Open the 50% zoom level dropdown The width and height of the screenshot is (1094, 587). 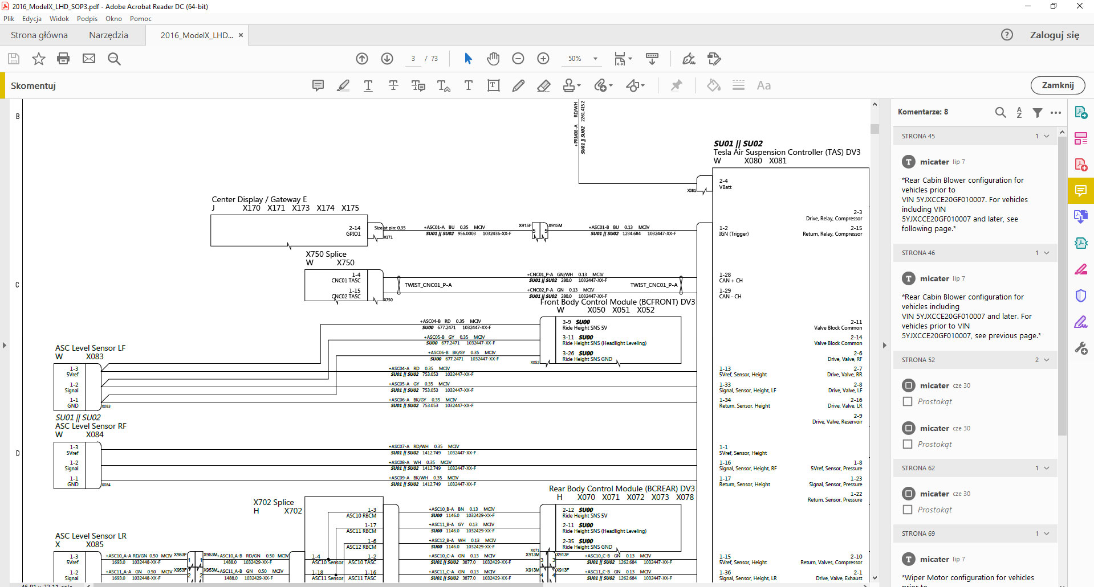[595, 59]
